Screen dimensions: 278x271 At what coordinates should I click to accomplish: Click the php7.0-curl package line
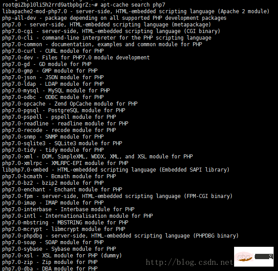coord(53,51)
